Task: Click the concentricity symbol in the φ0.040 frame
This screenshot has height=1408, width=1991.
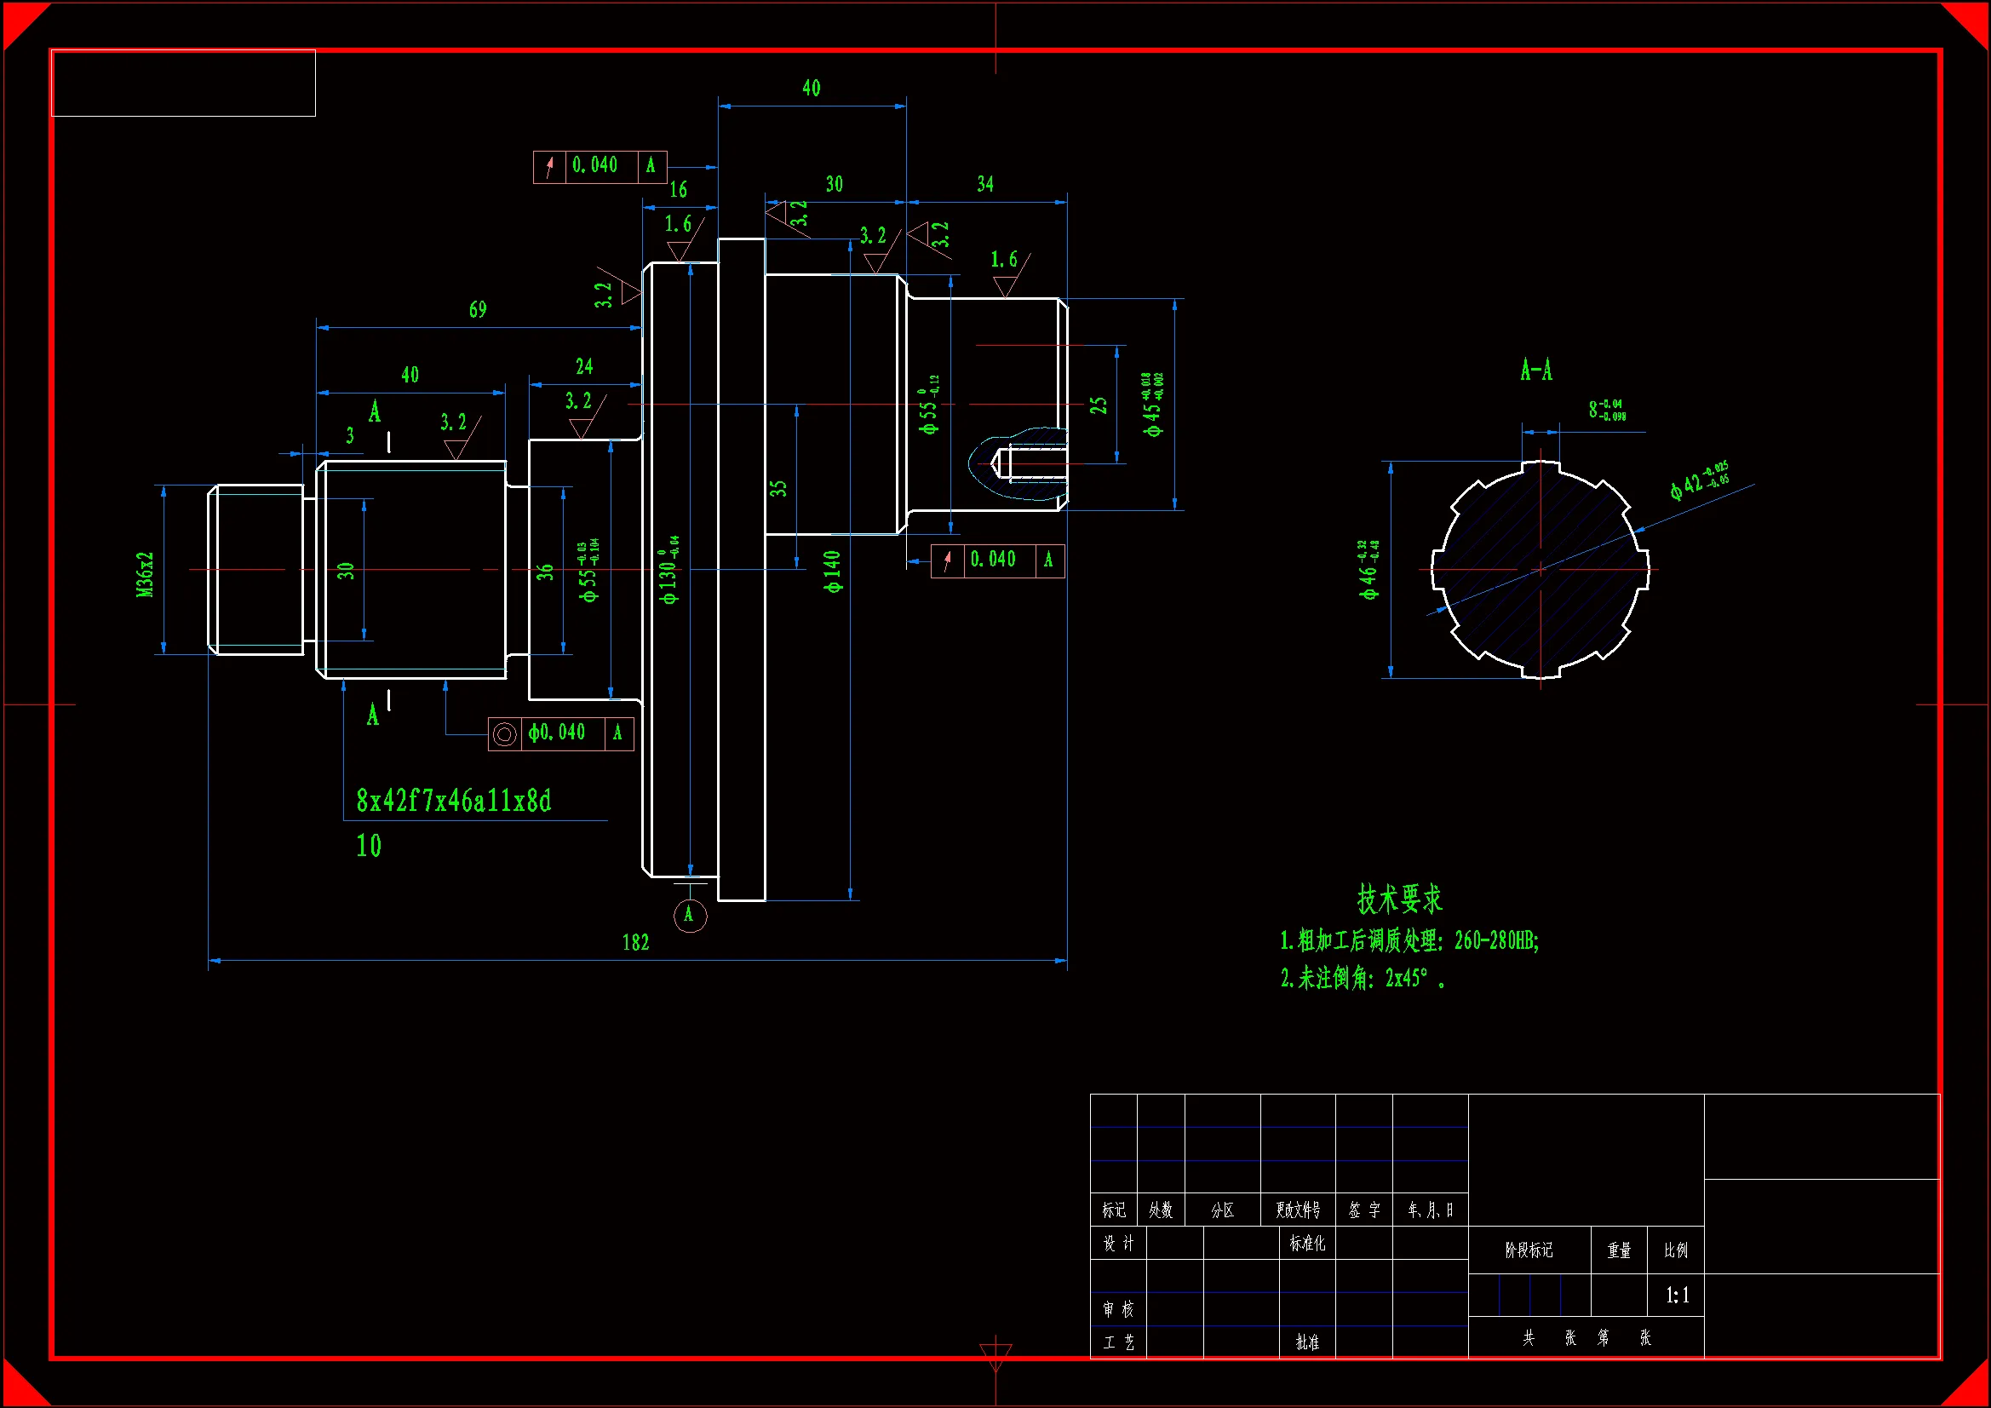Action: tap(504, 734)
